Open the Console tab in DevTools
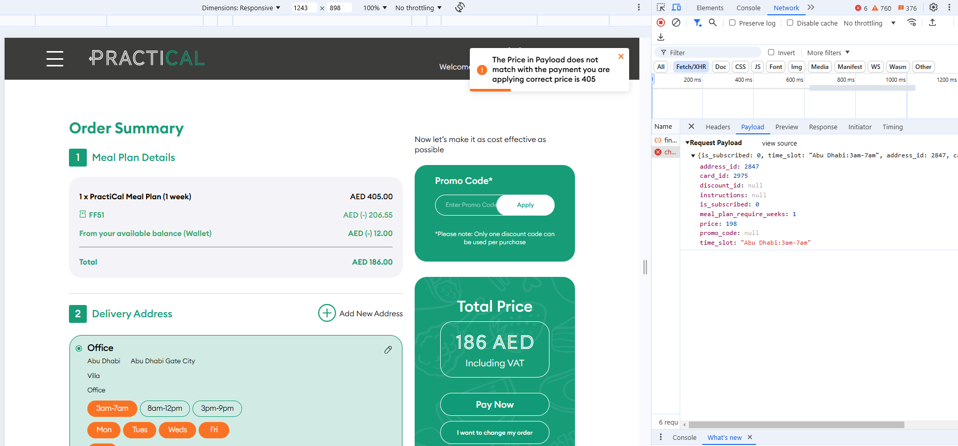The height and width of the screenshot is (446, 958). coord(748,8)
